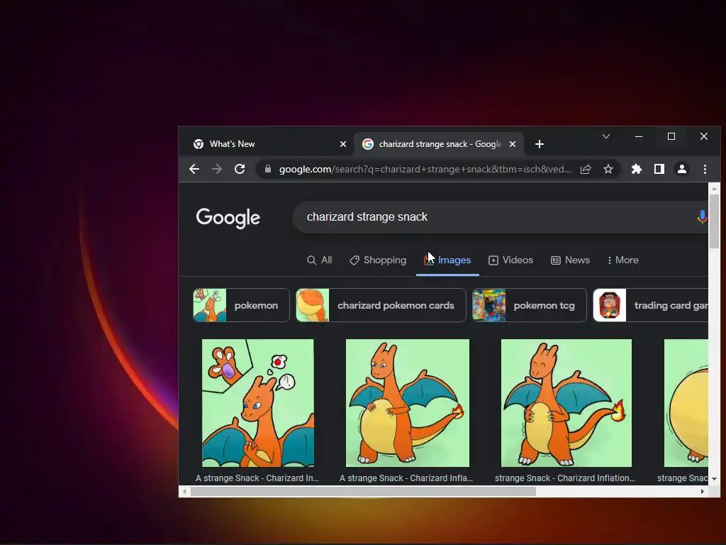The width and height of the screenshot is (726, 545).
Task: Open 'strange Snack - Charizard Inflation...' link
Action: [x=565, y=478]
